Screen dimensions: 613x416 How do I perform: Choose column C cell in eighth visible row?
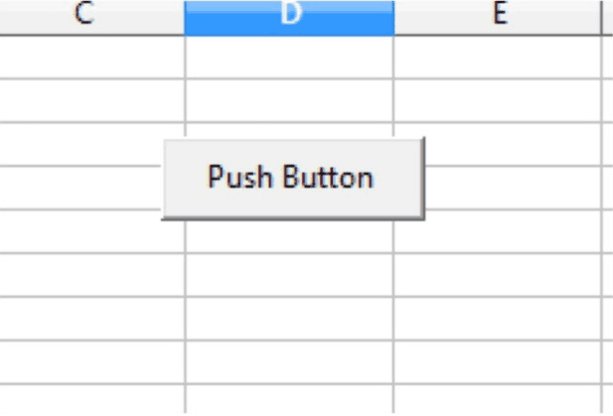(x=91, y=362)
